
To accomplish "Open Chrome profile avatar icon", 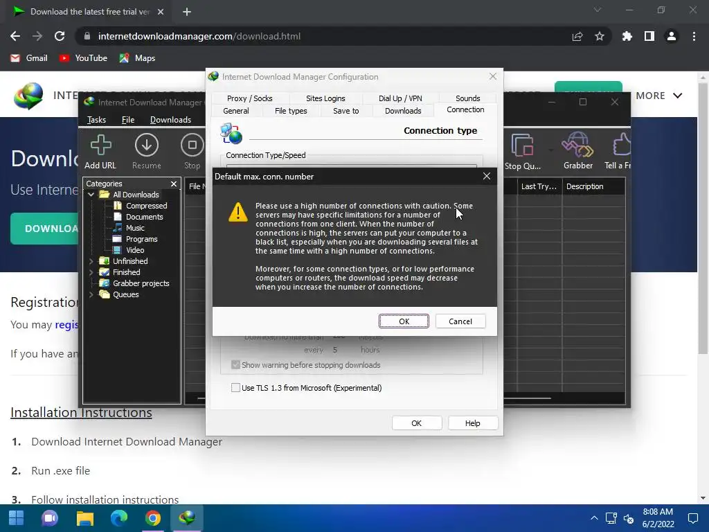I will pyautogui.click(x=672, y=36).
